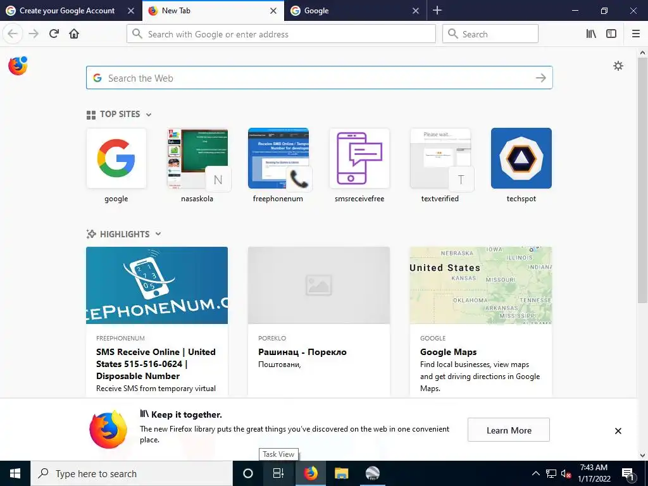Reload the current page
Image resolution: width=648 pixels, height=486 pixels.
(54, 34)
